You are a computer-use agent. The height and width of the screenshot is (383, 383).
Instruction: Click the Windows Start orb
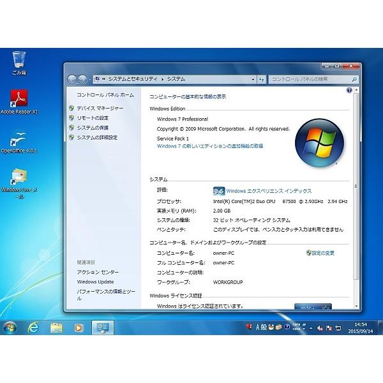point(11,327)
